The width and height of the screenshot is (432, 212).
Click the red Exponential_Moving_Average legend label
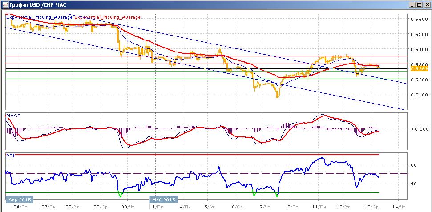(108, 17)
